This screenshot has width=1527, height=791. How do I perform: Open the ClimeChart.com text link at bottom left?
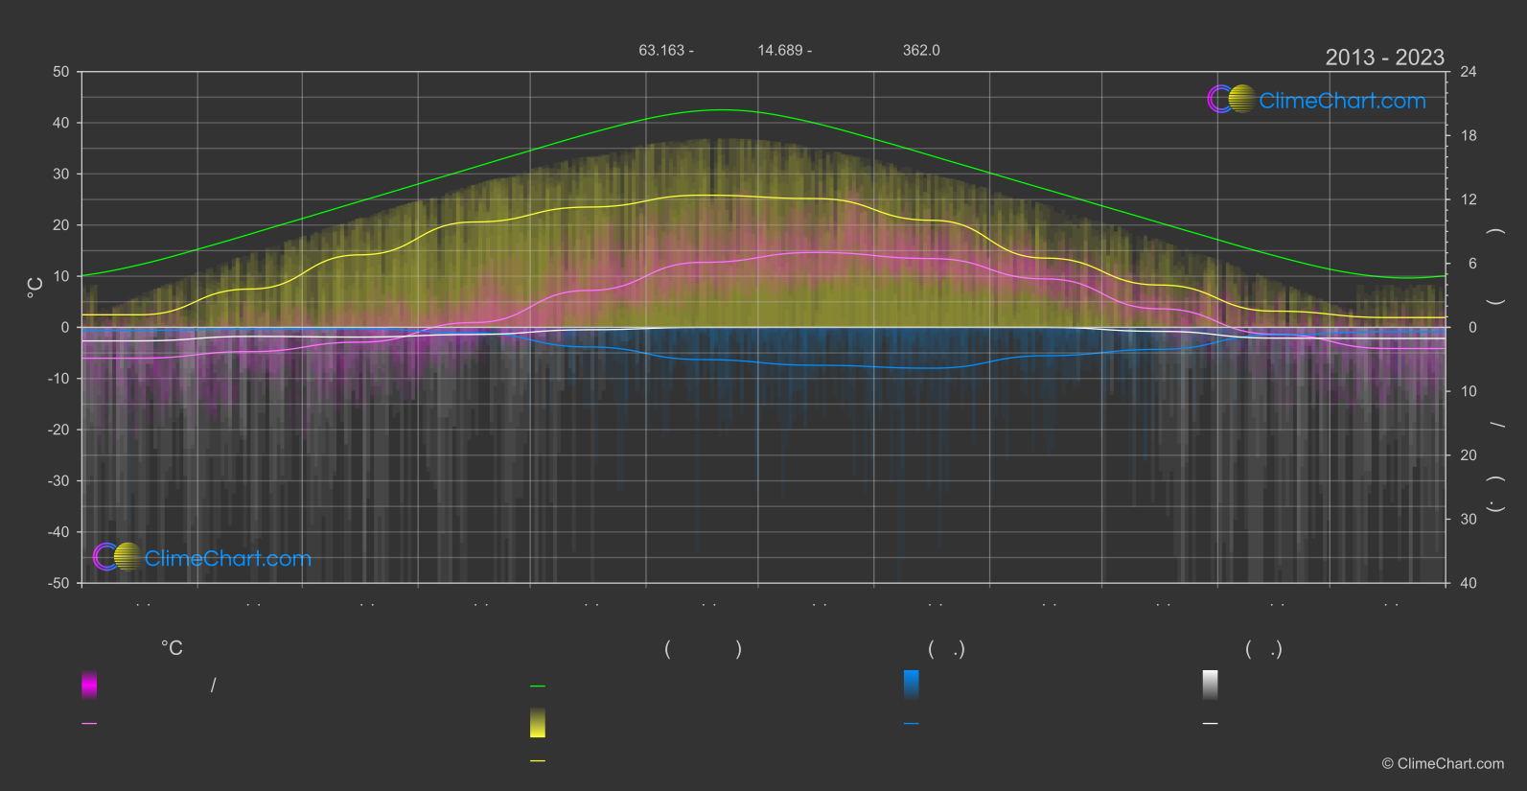[228, 558]
